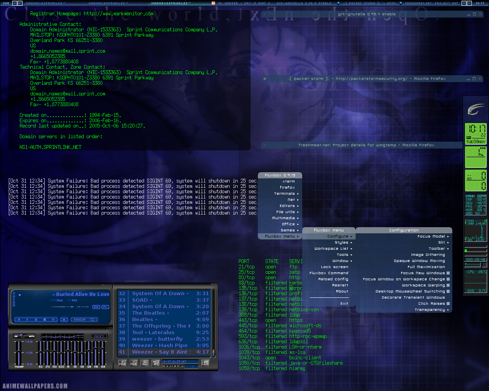Select playlist track 35 The Beatles
This screenshot has height=391, width=489.
[x=164, y=313]
